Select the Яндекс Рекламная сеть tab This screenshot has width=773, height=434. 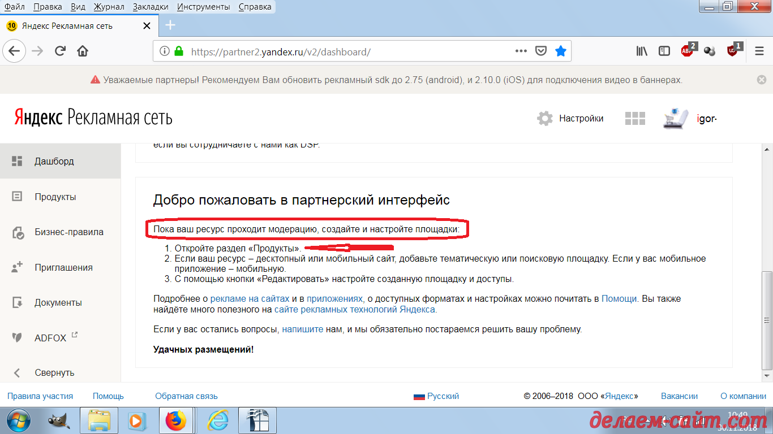pos(79,26)
